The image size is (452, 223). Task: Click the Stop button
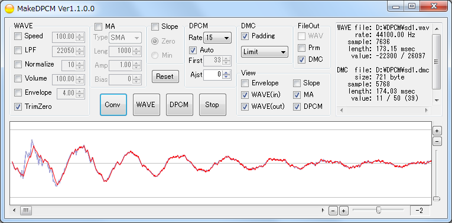coord(213,105)
